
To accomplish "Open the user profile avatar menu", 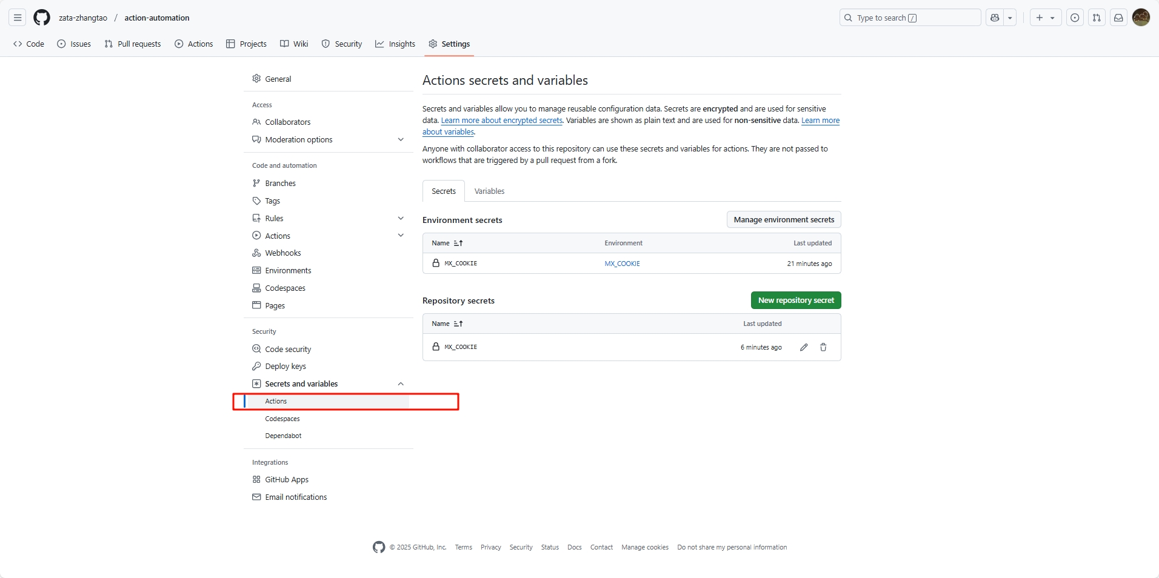I will pos(1141,18).
